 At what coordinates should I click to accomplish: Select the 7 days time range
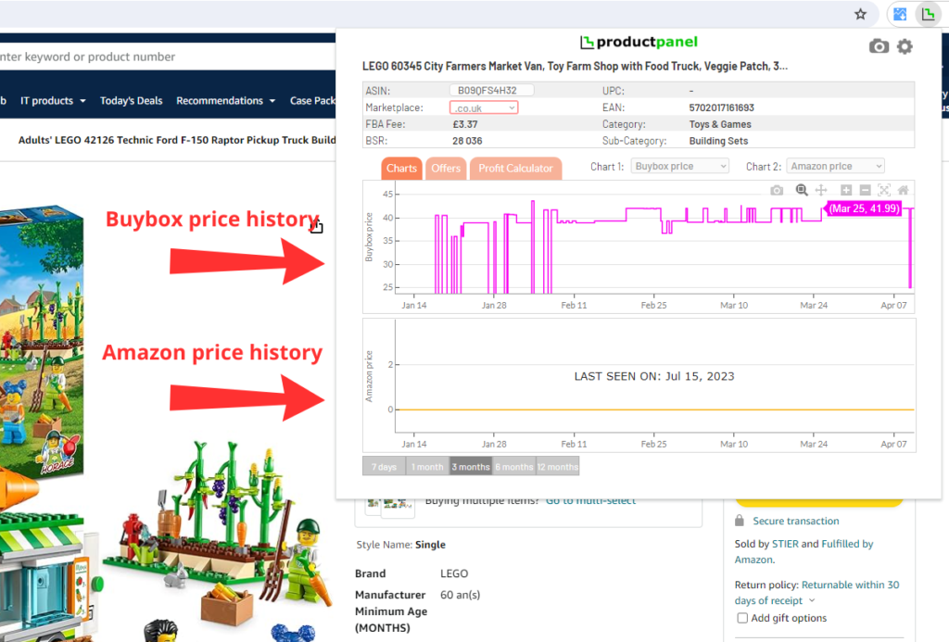tap(384, 467)
